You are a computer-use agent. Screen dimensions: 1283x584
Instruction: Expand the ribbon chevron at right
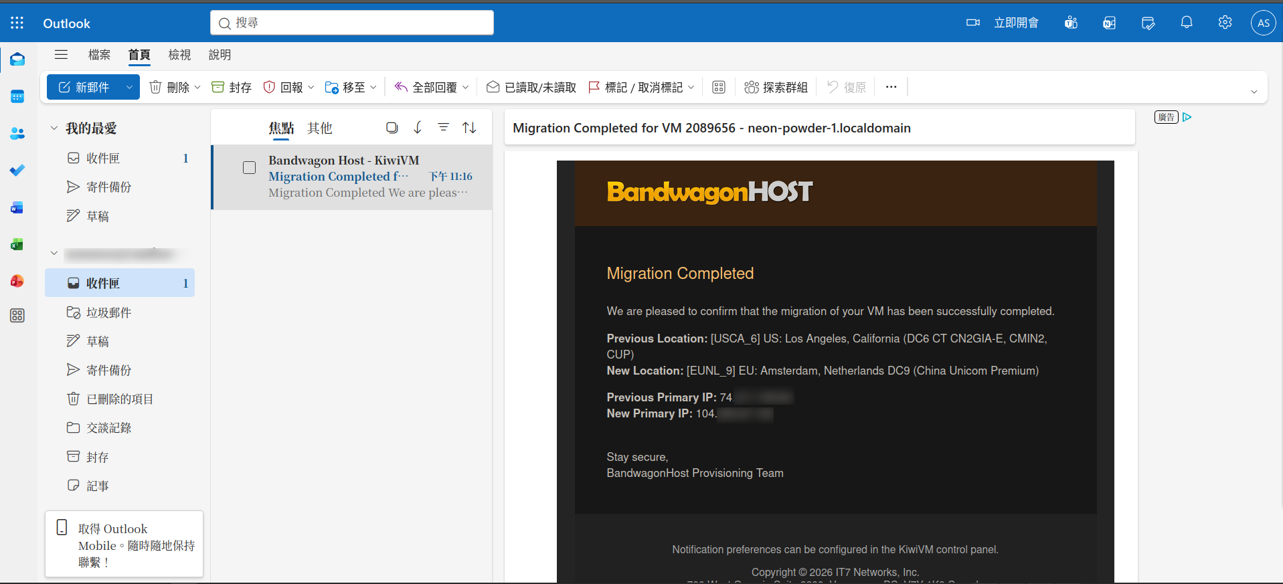(1254, 92)
